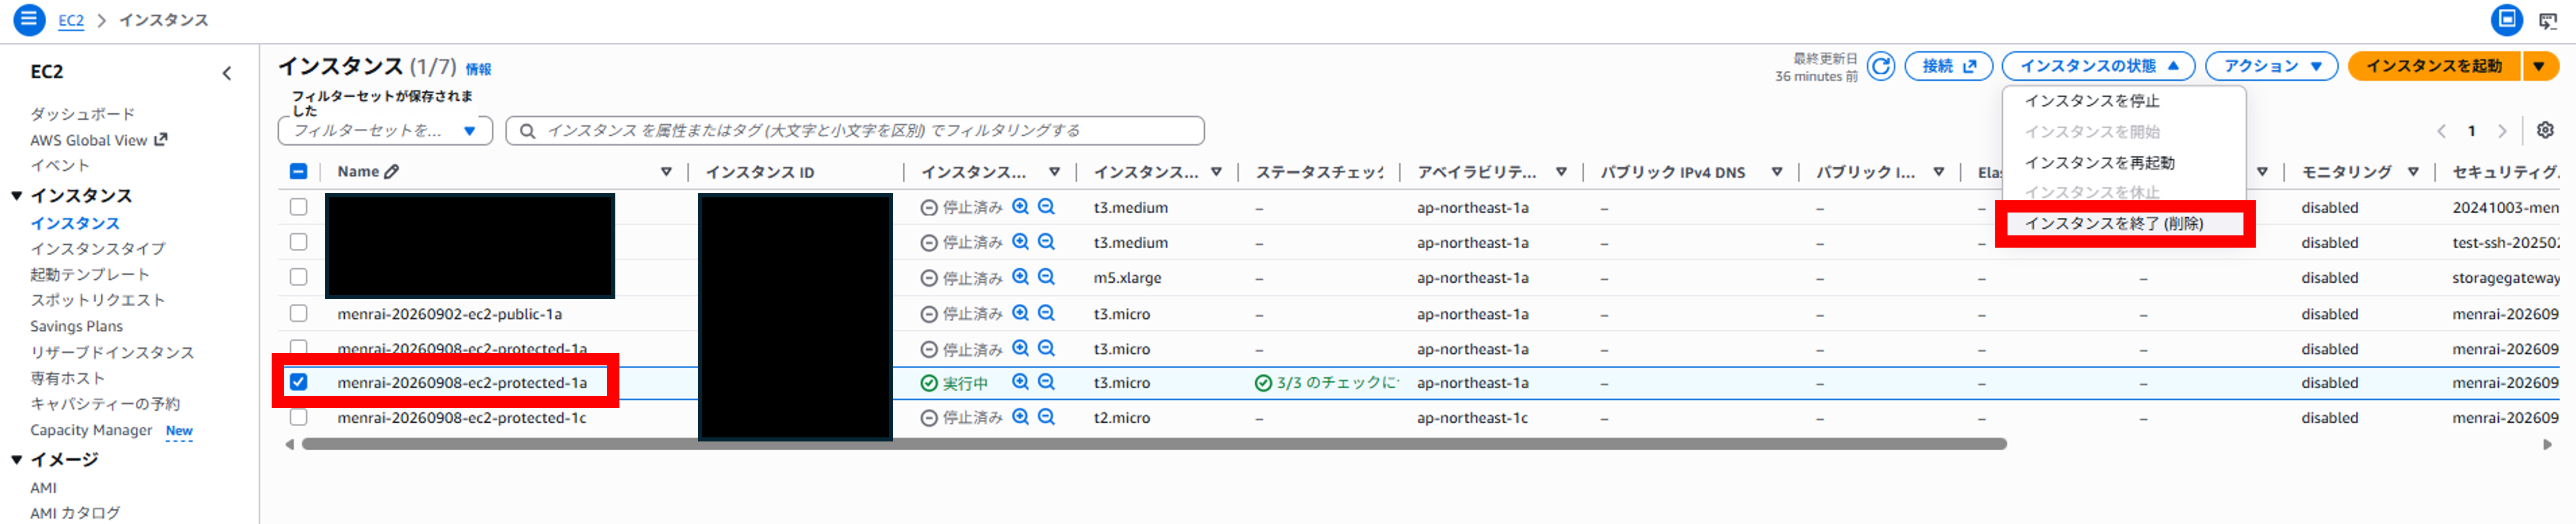
Task: Sort by the Name column arrow
Action: 666,172
